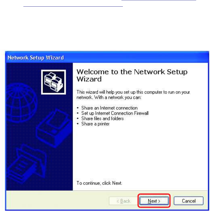Click the globe graphic in sidebar
The image size is (210, 212).
coord(21,103)
